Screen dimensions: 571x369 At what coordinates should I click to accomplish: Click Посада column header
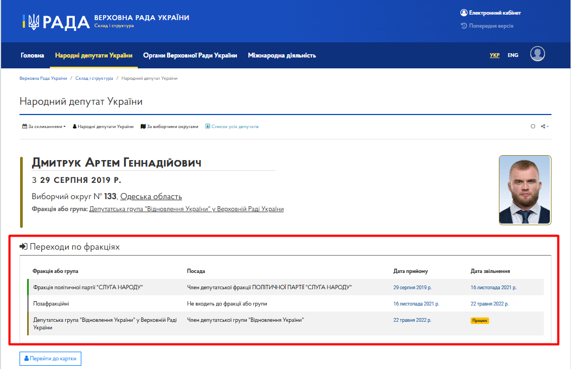tap(196, 271)
